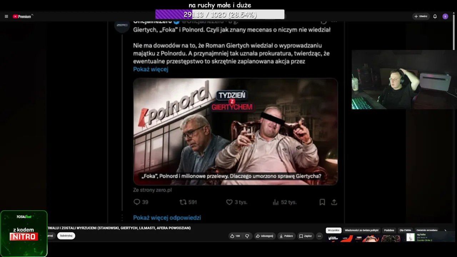This screenshot has height=257, width=457.
Task: Open the video's three-dot more actions menu
Action: (x=320, y=236)
